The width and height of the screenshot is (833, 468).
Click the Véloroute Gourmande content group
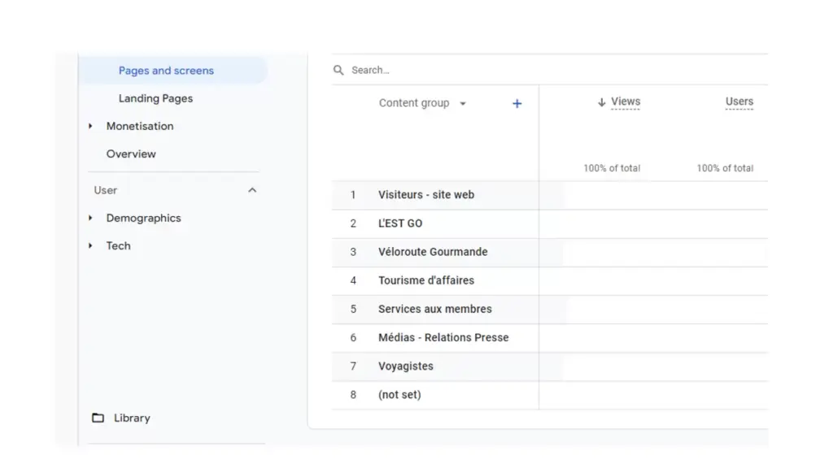(x=433, y=252)
